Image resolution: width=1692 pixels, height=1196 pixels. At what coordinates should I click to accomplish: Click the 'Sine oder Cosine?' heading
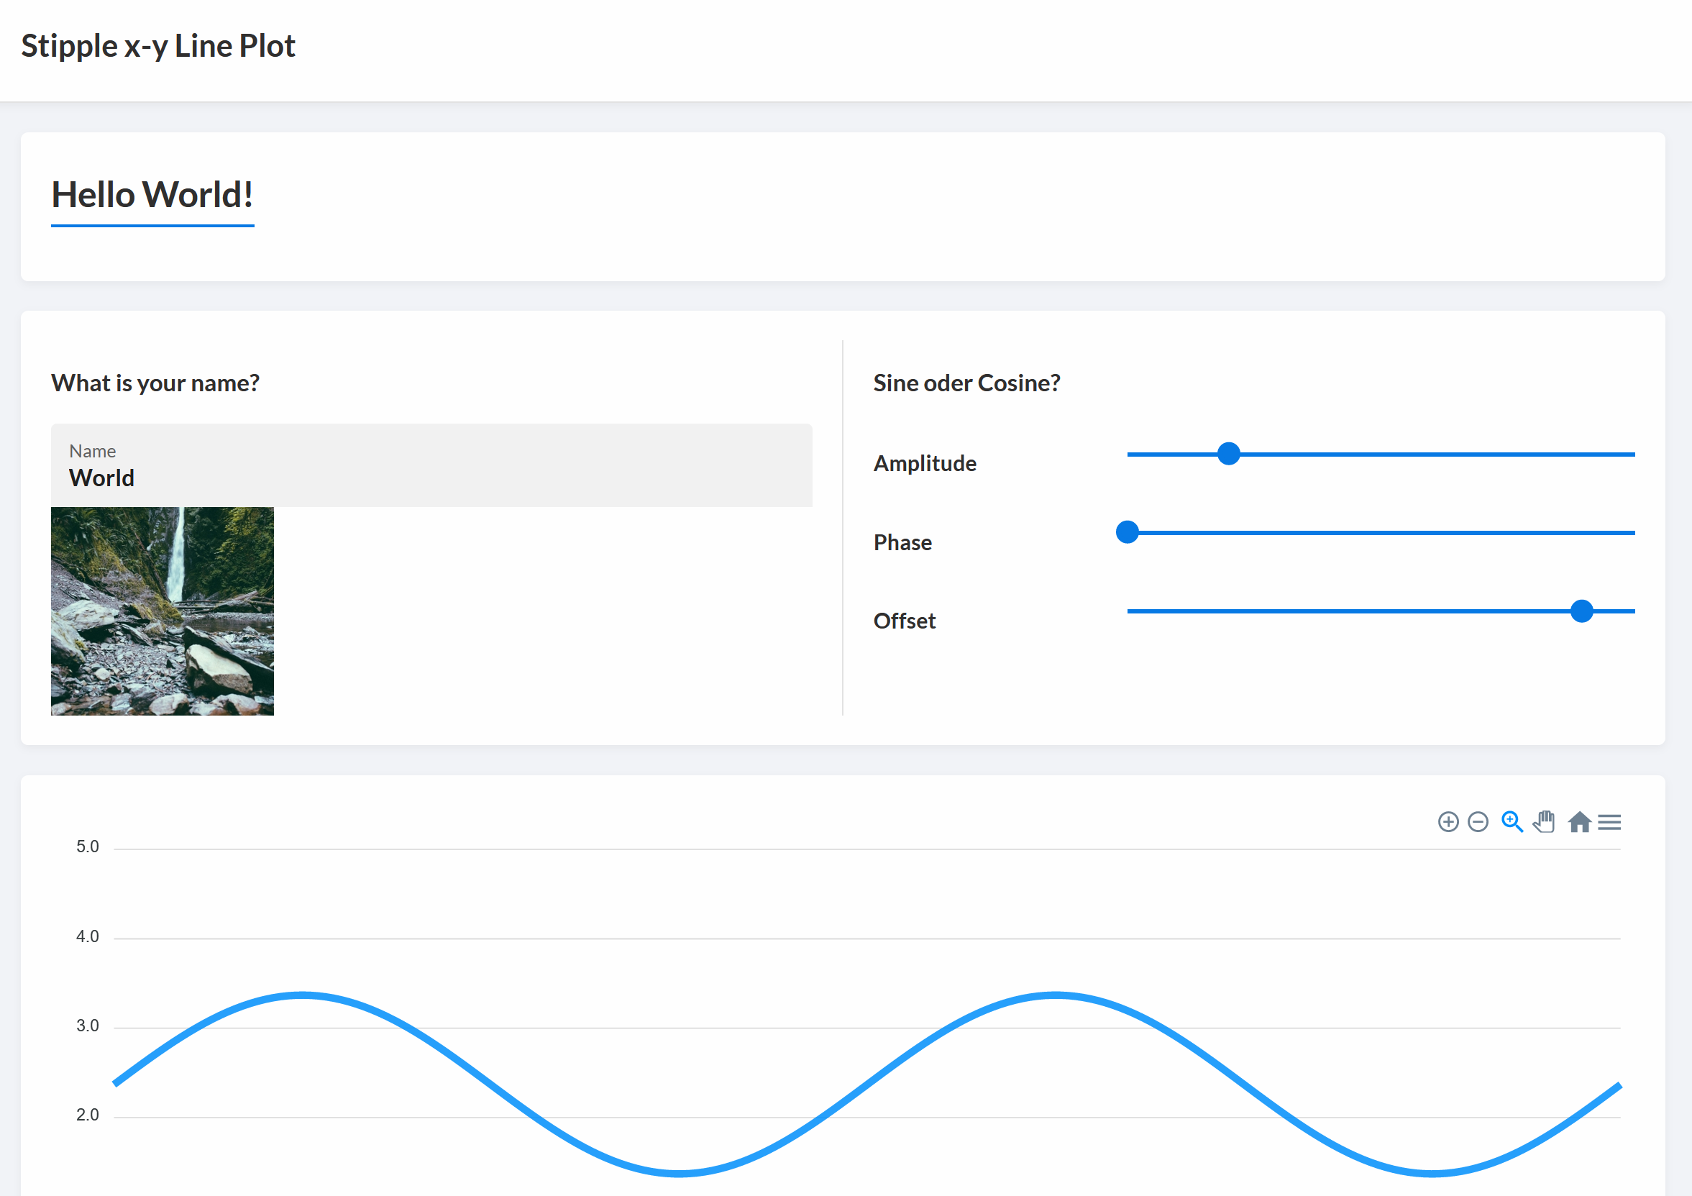pos(966,383)
